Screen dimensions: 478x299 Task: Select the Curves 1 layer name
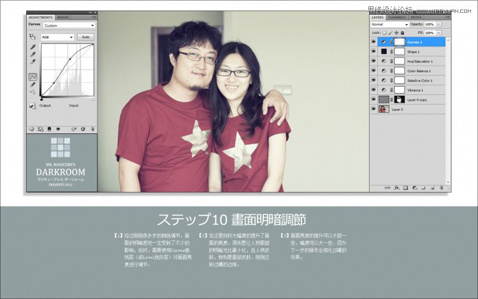point(415,42)
